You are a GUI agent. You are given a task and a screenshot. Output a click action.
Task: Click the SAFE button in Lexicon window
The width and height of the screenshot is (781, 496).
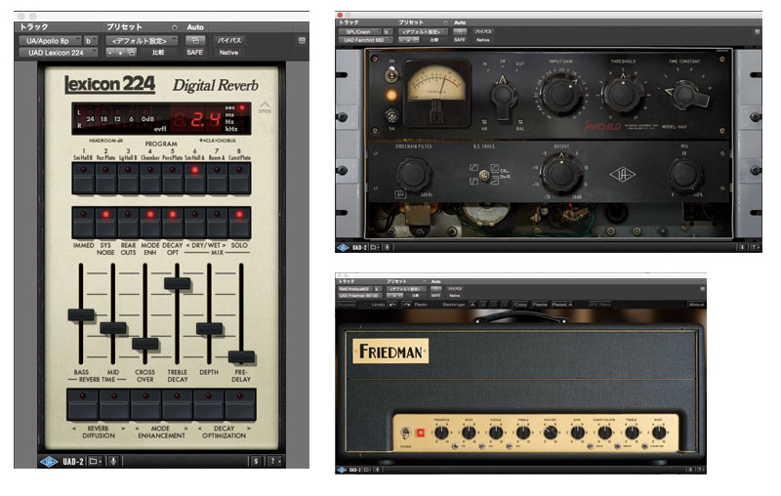pos(194,53)
